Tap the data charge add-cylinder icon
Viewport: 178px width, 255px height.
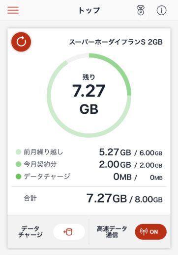[69, 232]
